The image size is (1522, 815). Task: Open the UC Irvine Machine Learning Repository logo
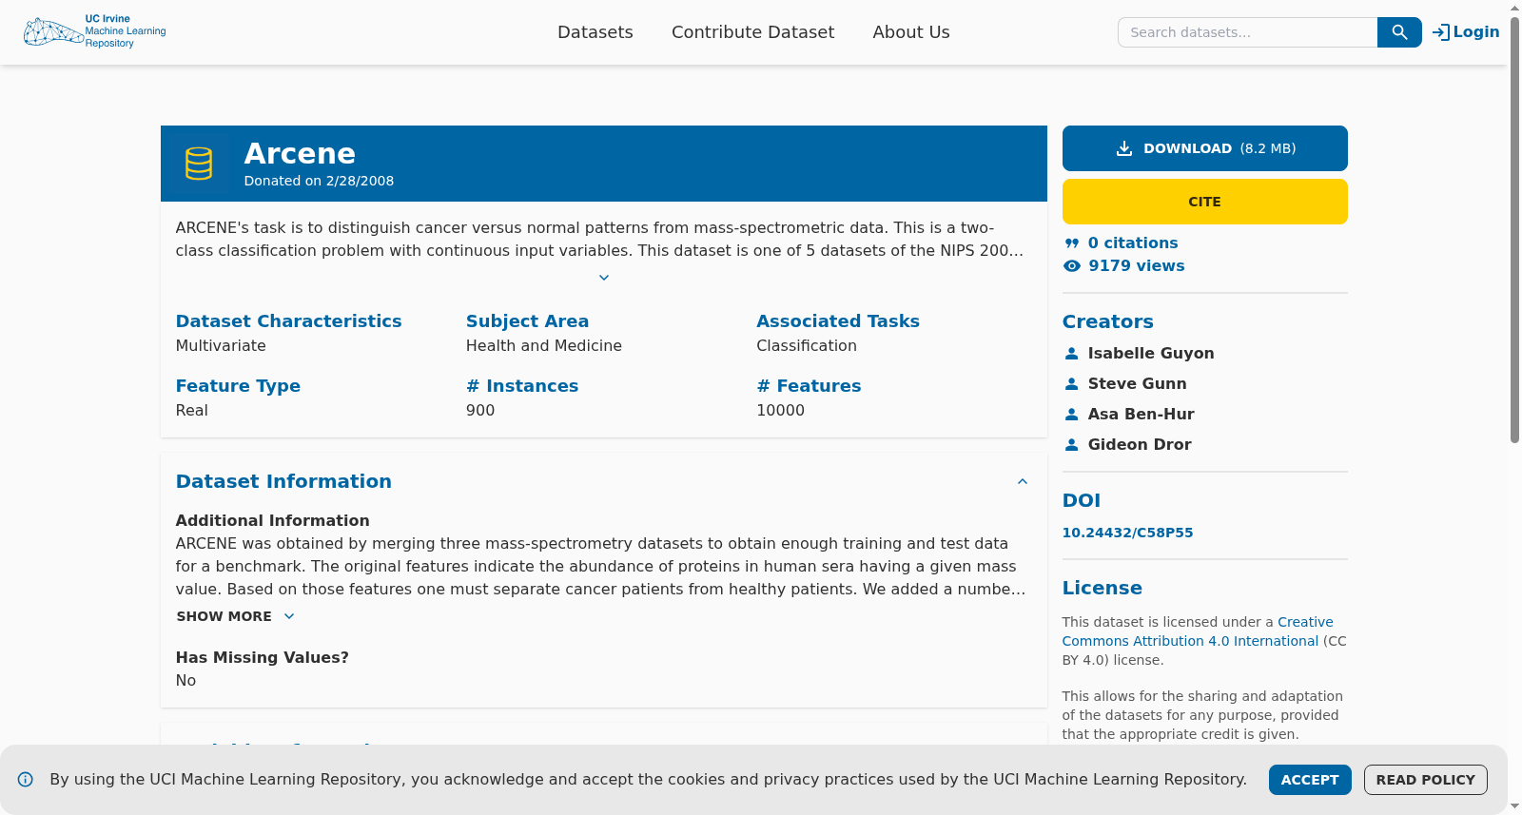click(x=95, y=31)
